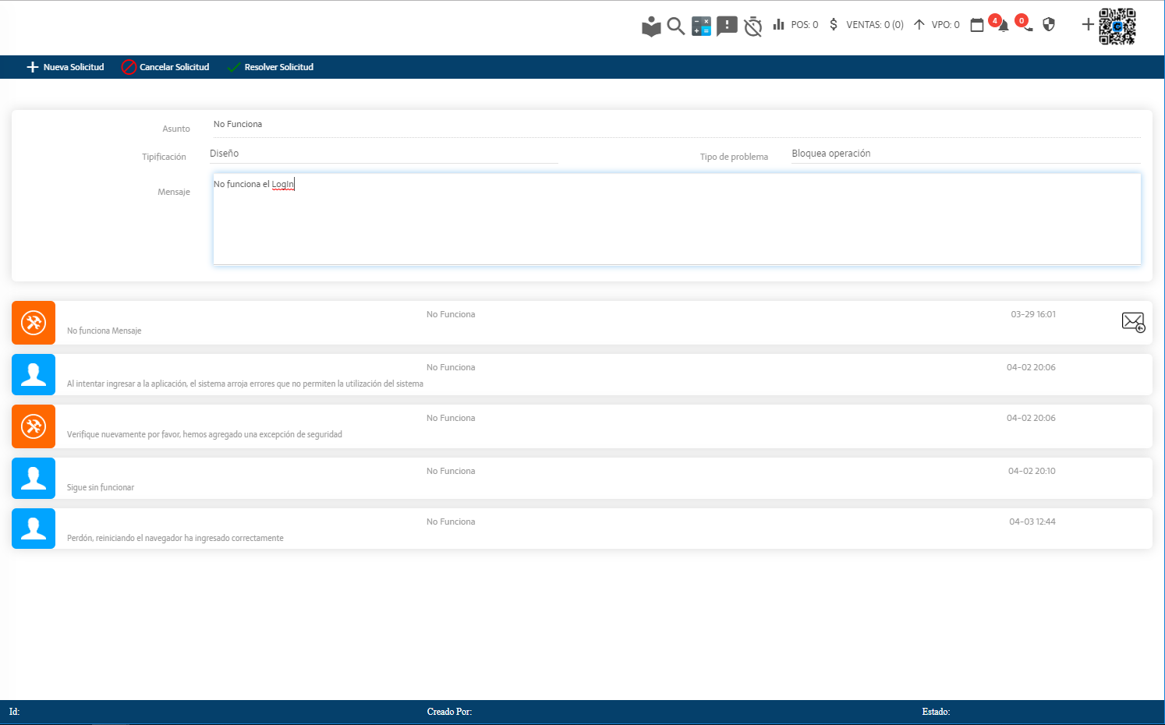Open the calculator icon
1165x725 pixels.
(701, 26)
